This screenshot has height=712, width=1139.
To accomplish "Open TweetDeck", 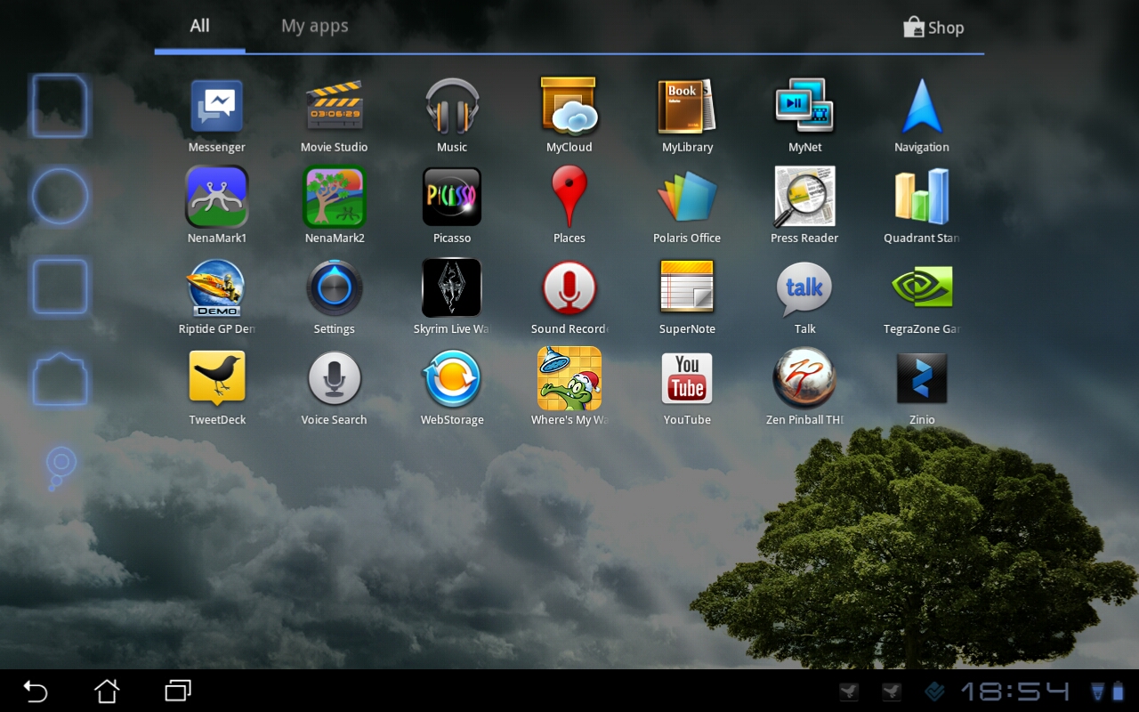I will [217, 387].
